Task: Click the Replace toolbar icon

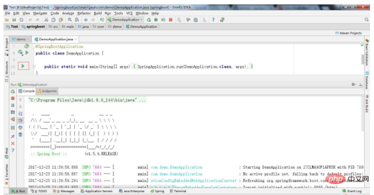Action: [x=77, y=20]
